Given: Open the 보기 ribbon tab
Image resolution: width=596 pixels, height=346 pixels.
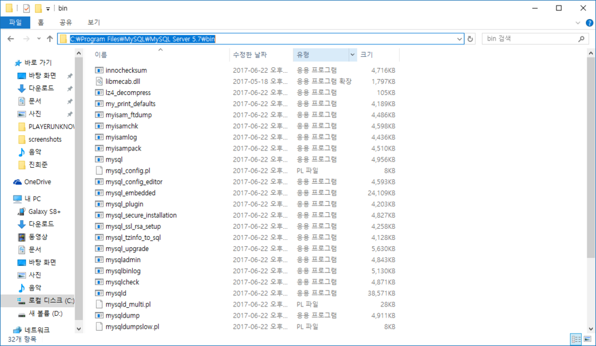Looking at the screenshot, I should point(94,22).
